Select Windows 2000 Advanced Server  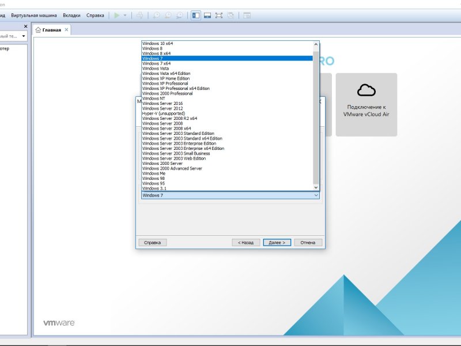tap(227, 168)
